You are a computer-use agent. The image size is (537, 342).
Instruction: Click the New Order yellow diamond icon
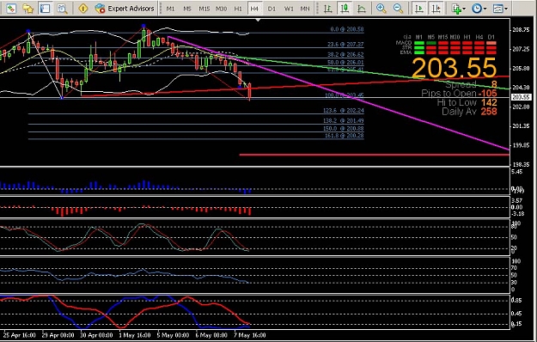coord(82,9)
